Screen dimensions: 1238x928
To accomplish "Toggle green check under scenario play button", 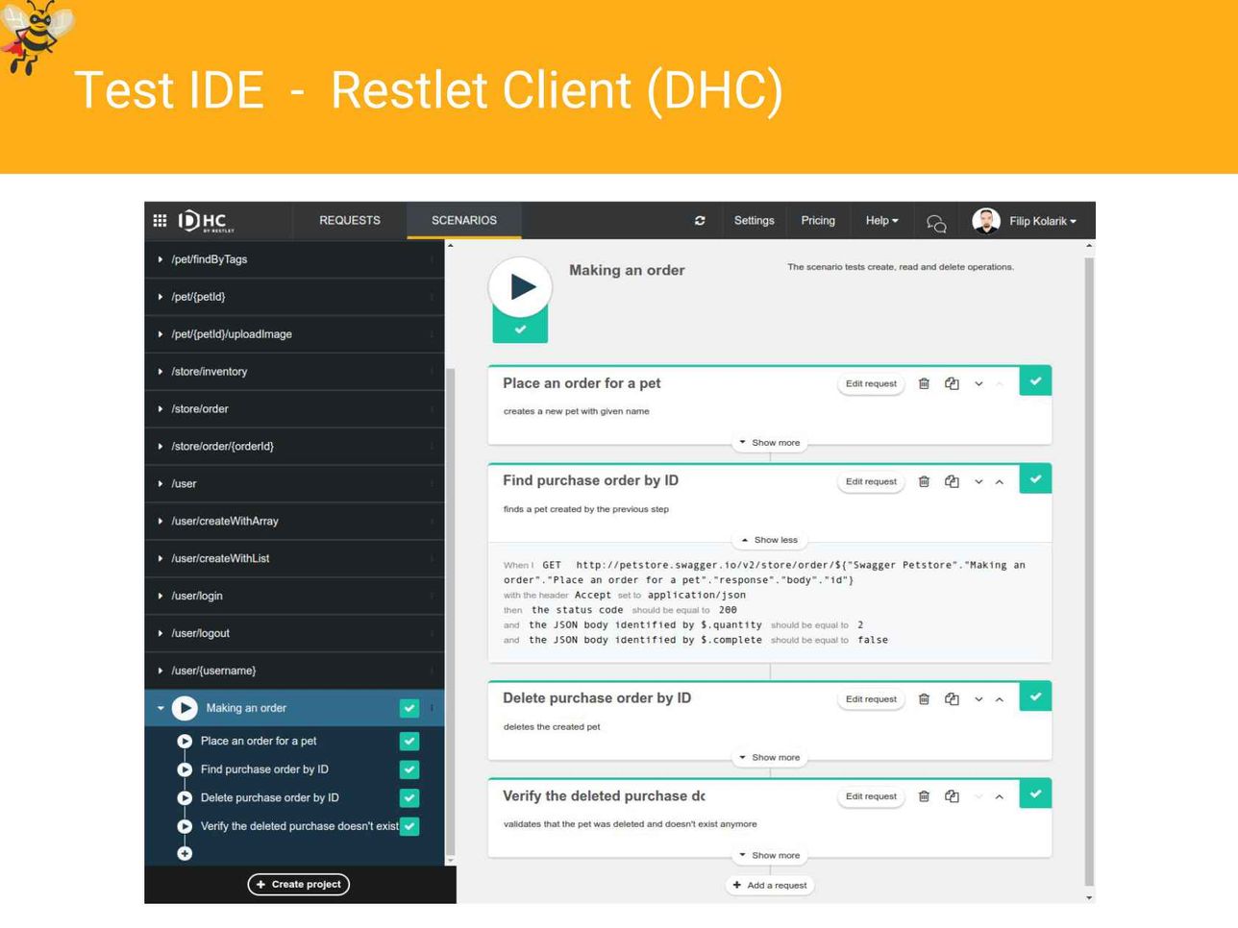I will click(520, 330).
